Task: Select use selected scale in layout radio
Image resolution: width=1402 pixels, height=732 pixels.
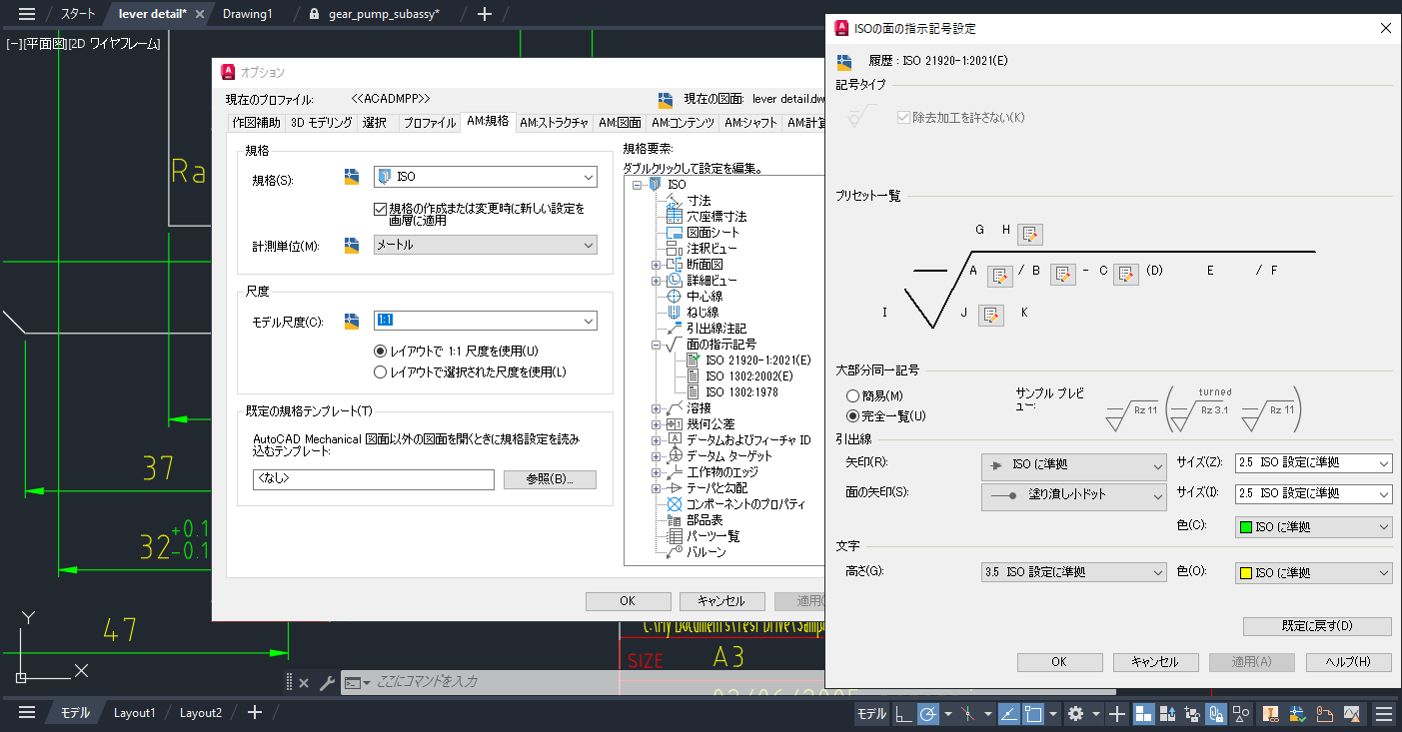Action: click(x=380, y=372)
